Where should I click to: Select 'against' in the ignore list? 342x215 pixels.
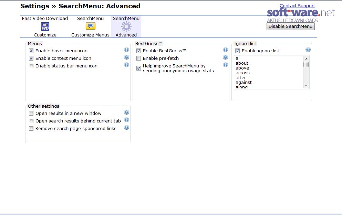243,82
